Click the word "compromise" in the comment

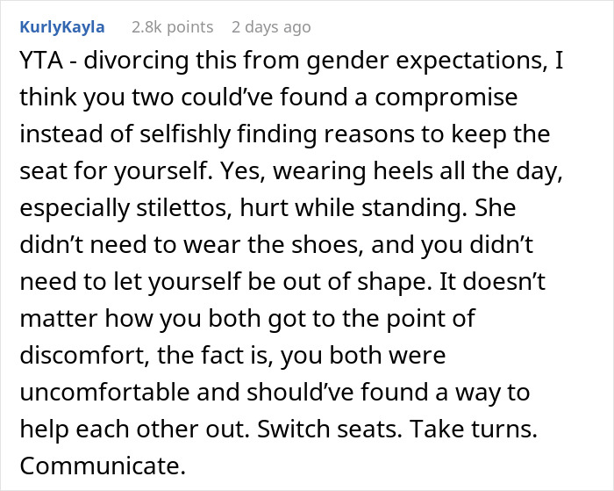(x=440, y=96)
